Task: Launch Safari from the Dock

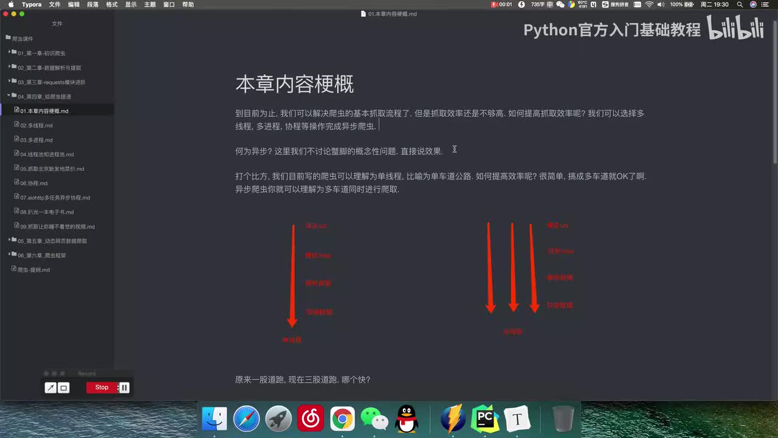Action: [x=247, y=419]
